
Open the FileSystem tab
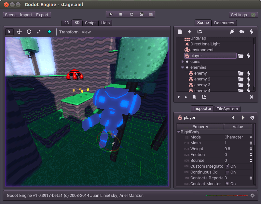coord(227,109)
